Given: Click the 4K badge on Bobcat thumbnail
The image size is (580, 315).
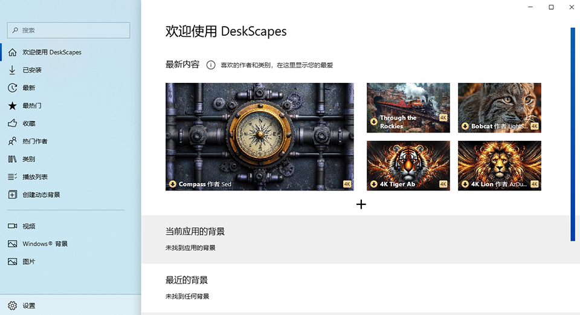Looking at the screenshot, I should tap(535, 126).
